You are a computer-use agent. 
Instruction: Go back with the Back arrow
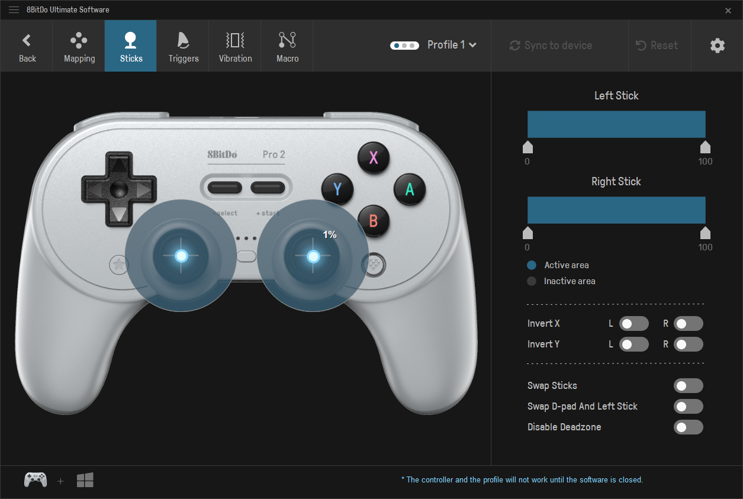(x=27, y=46)
